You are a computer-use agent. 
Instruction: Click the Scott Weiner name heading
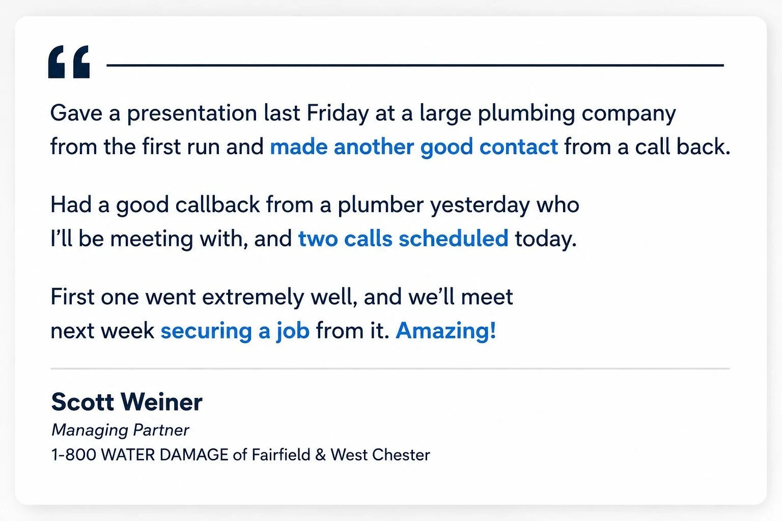click(127, 402)
